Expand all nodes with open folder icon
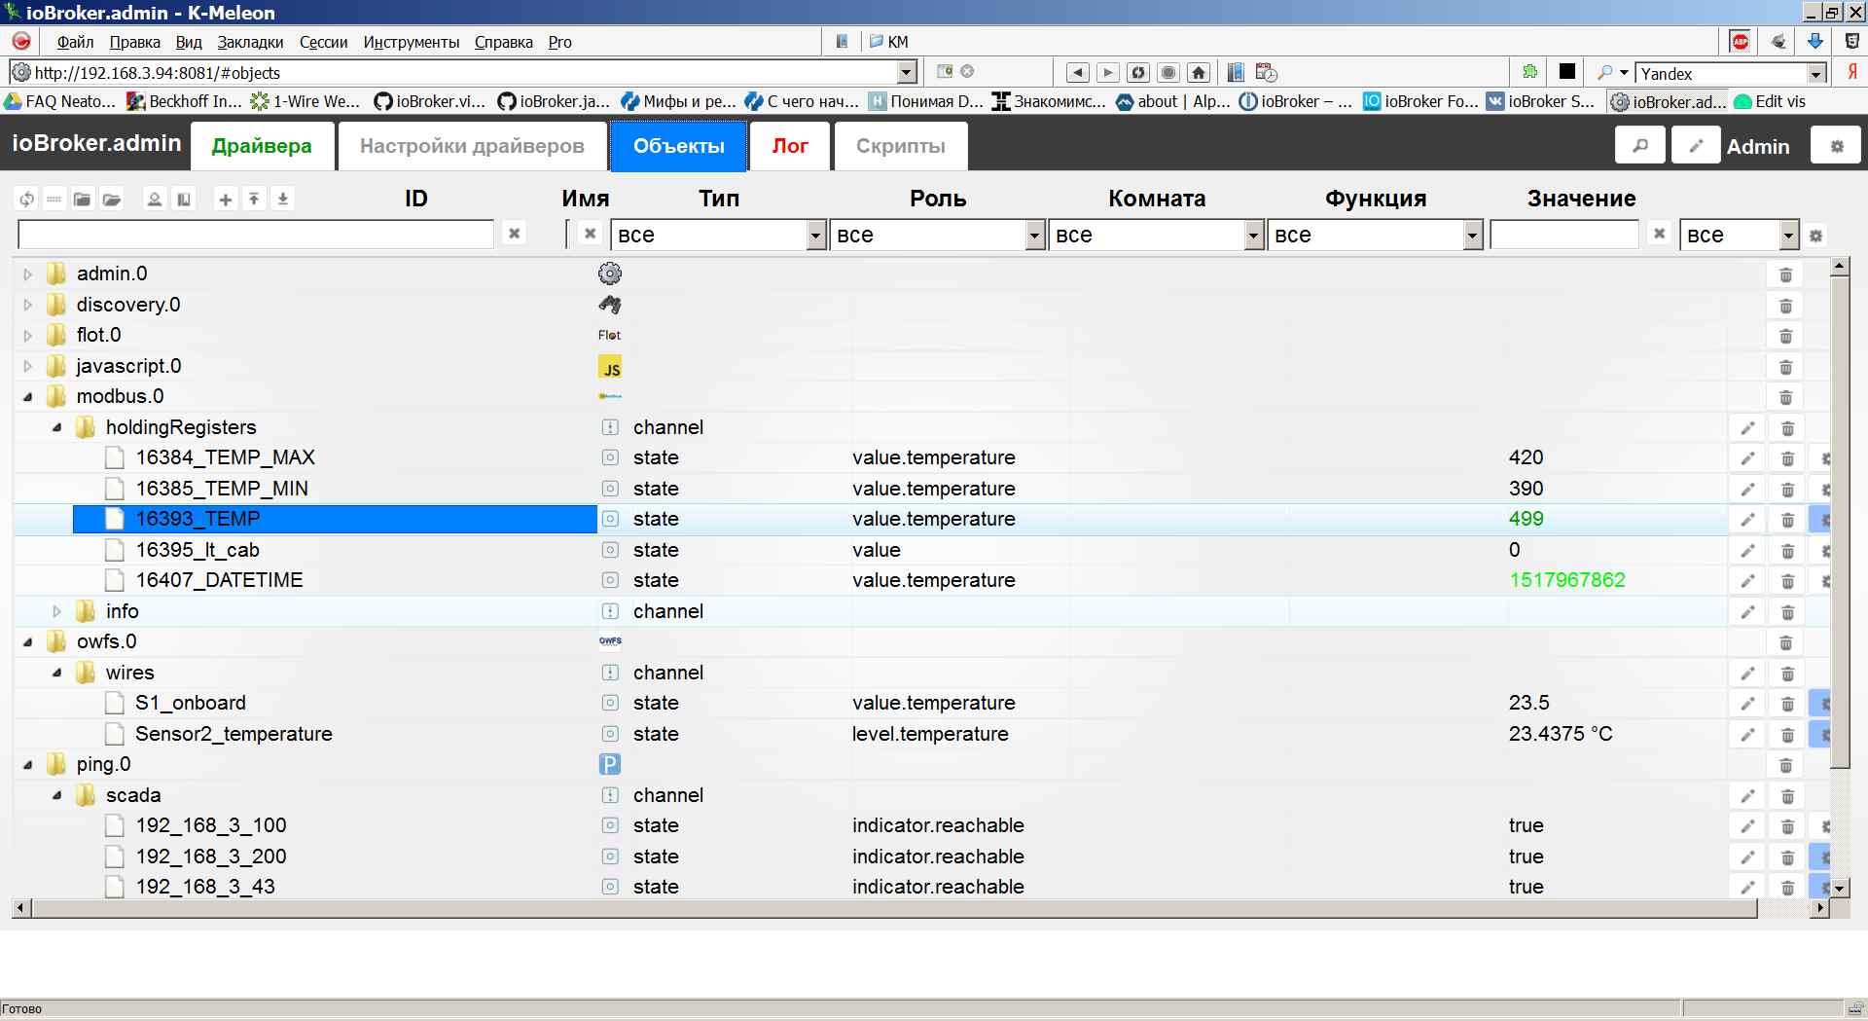This screenshot has height=1021, width=1868. 112,200
